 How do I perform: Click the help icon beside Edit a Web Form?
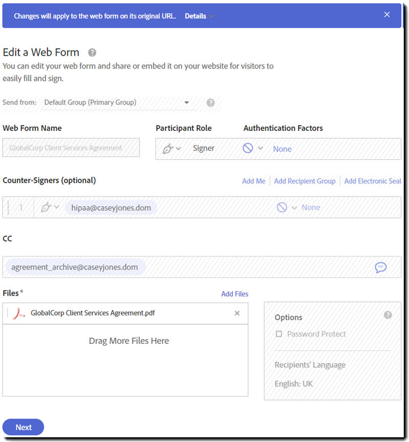(x=92, y=52)
